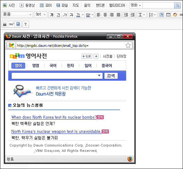Click the Firefox icon in the status bar

[130, 159]
